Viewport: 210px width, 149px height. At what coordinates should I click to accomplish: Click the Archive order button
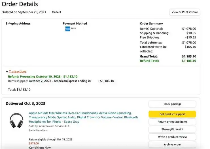172,144
